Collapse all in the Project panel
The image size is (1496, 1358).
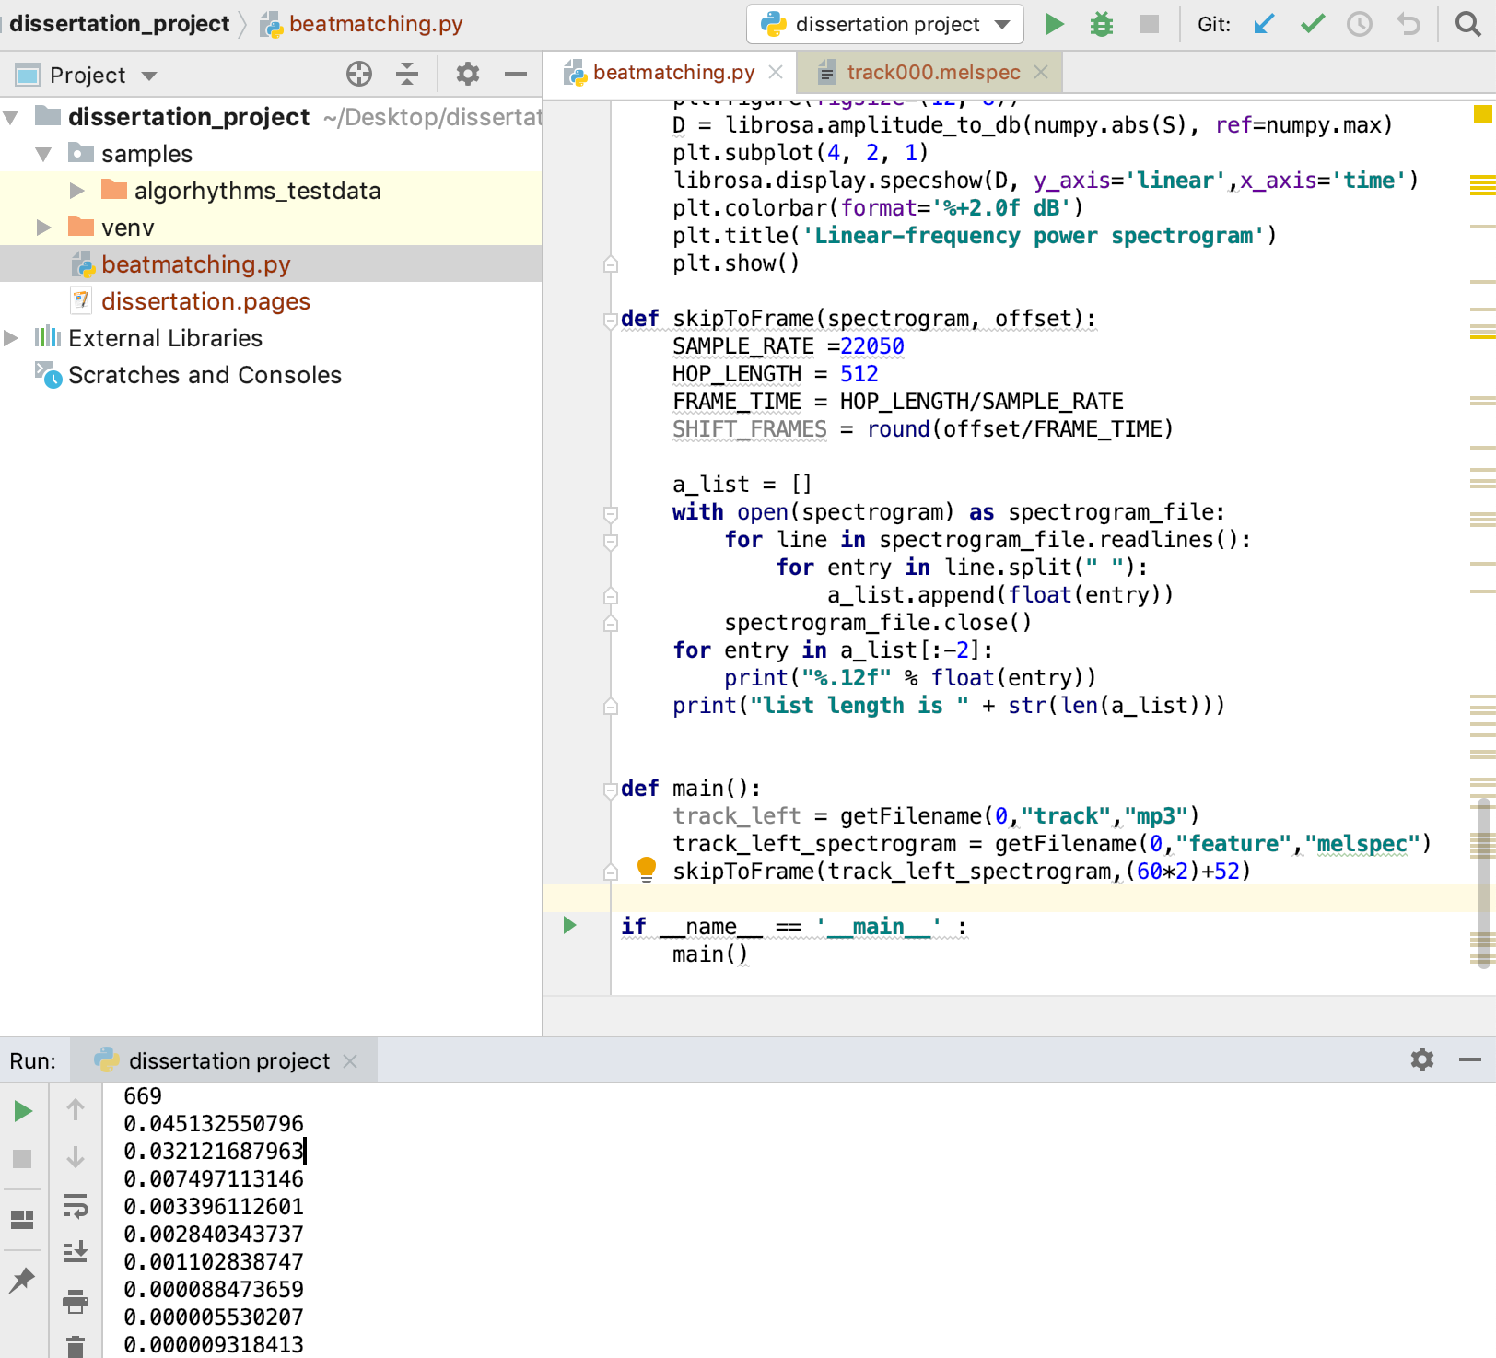click(x=407, y=74)
